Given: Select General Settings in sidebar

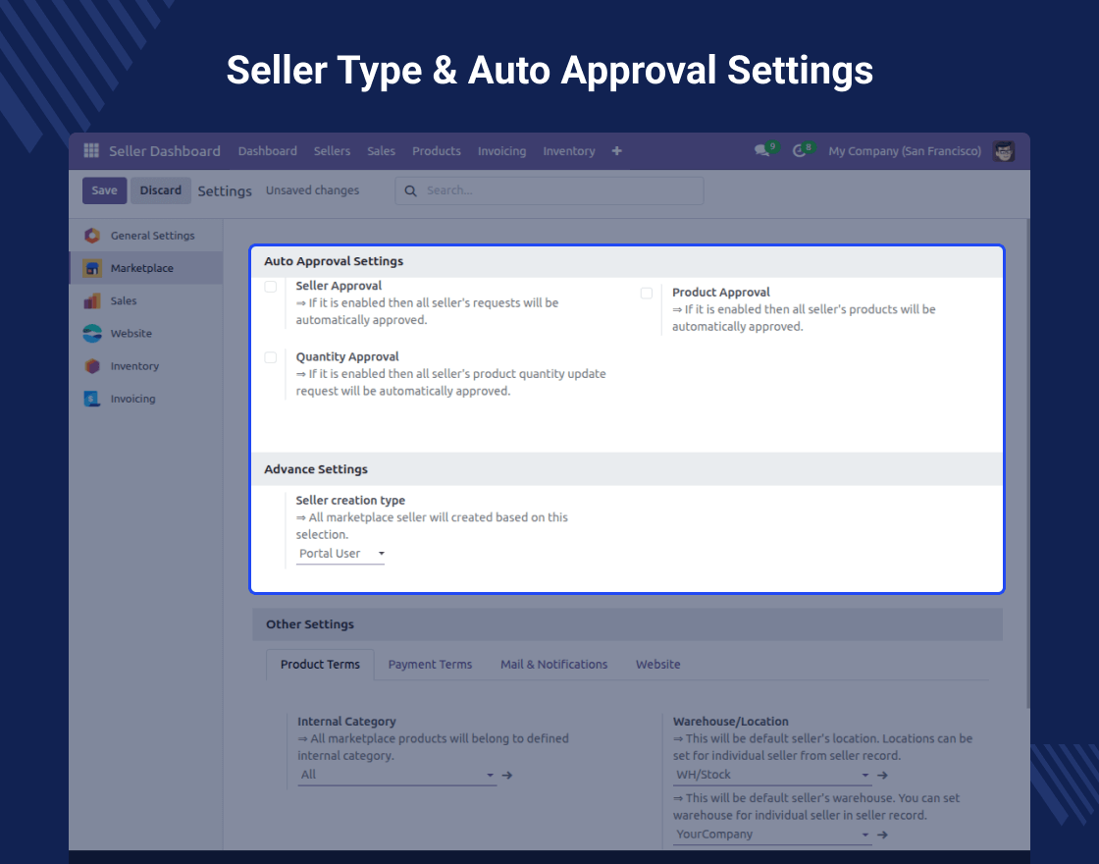Looking at the screenshot, I should pos(146,236).
